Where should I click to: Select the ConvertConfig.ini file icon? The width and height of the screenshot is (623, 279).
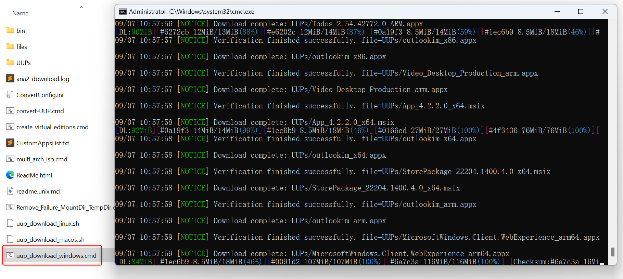pyautogui.click(x=10, y=95)
